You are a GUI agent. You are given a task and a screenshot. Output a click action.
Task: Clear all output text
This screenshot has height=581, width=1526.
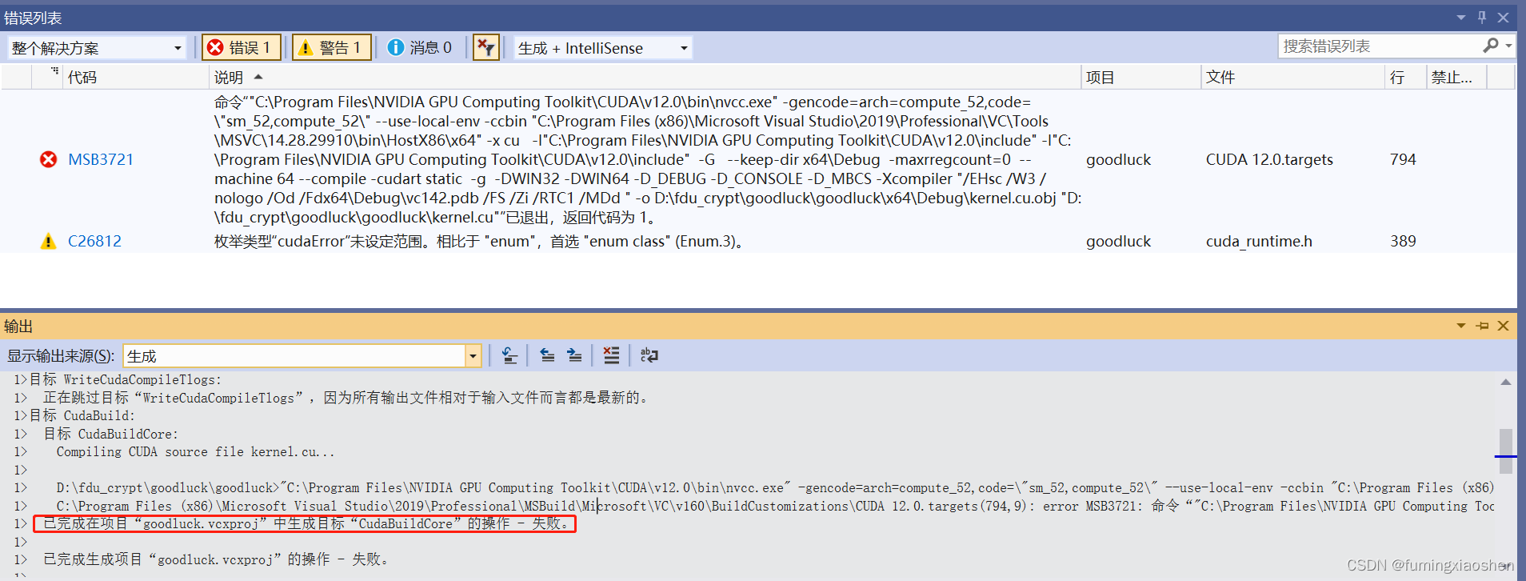click(611, 355)
